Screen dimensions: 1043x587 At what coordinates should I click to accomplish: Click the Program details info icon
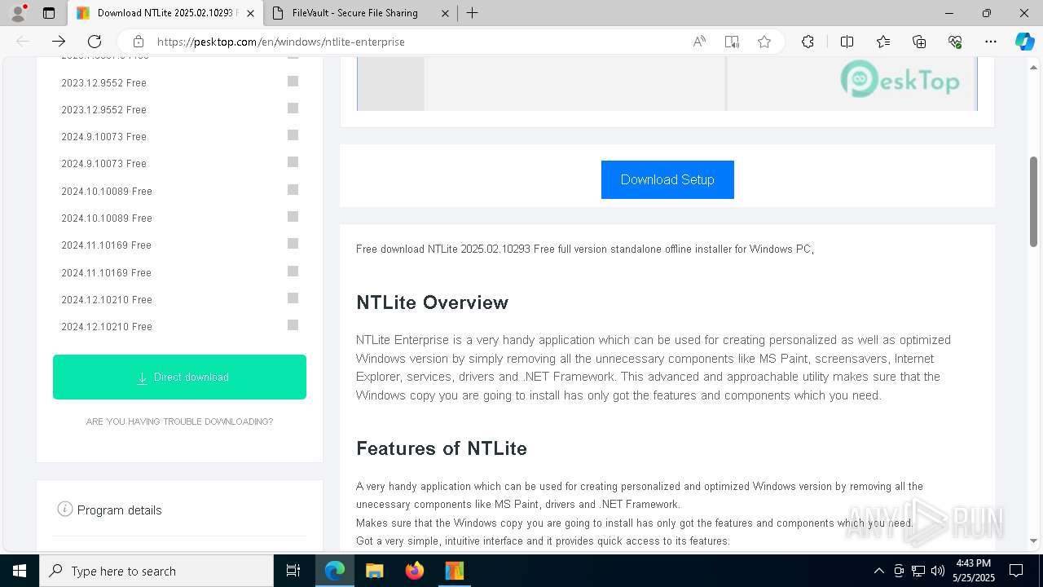click(x=65, y=509)
